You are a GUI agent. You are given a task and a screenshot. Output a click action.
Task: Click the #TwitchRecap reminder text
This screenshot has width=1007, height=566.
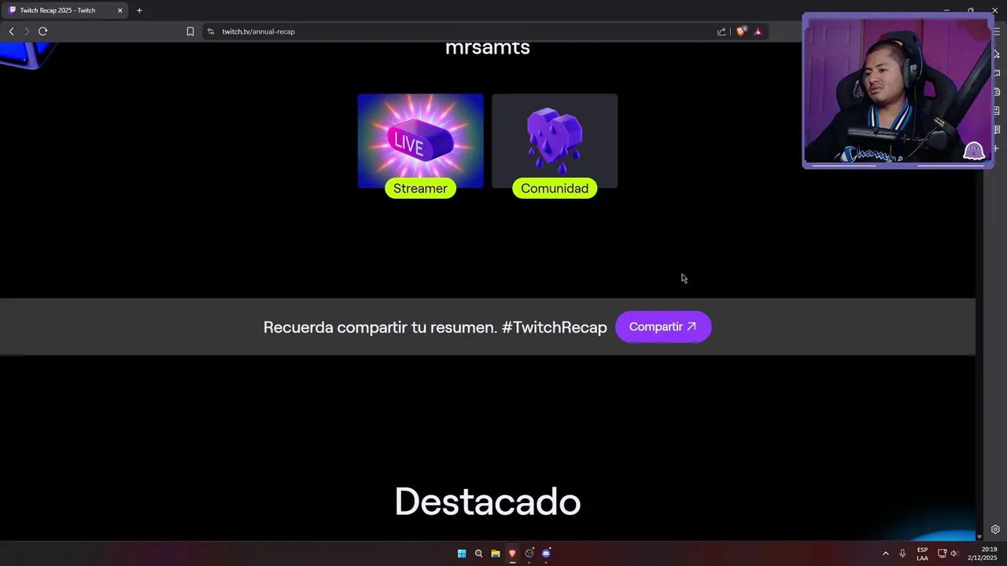435,327
